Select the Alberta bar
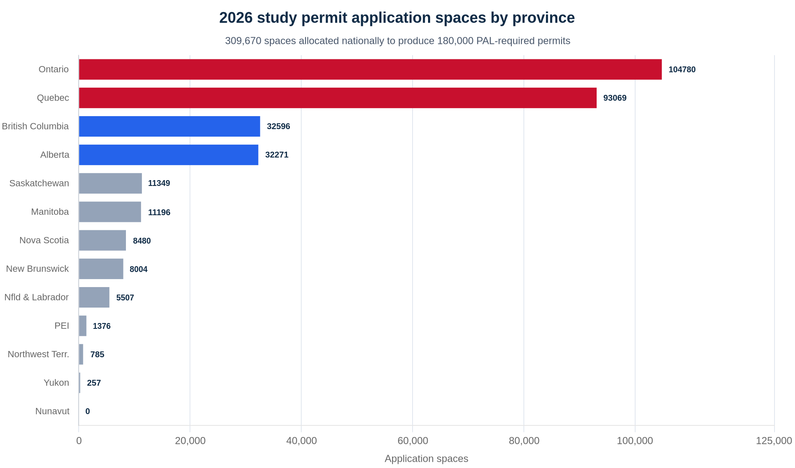 coord(169,155)
